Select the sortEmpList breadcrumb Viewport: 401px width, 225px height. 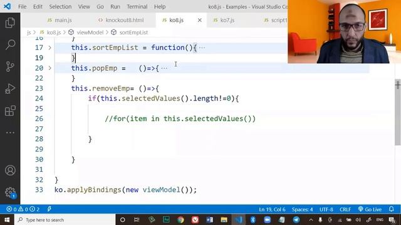point(130,32)
